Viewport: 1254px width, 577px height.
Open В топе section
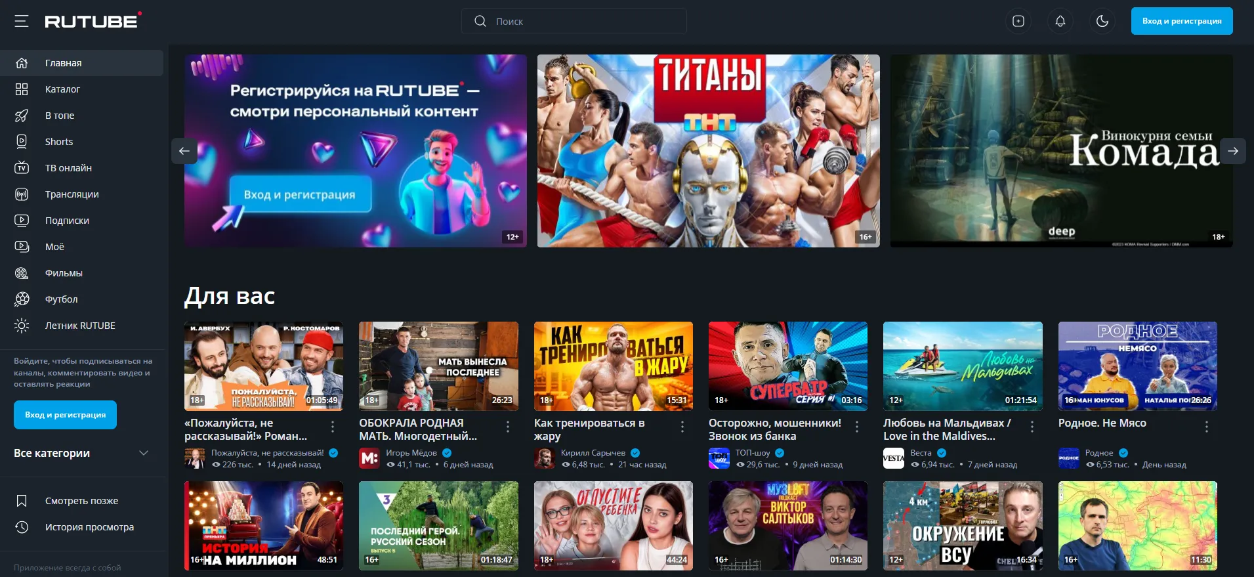pos(81,116)
